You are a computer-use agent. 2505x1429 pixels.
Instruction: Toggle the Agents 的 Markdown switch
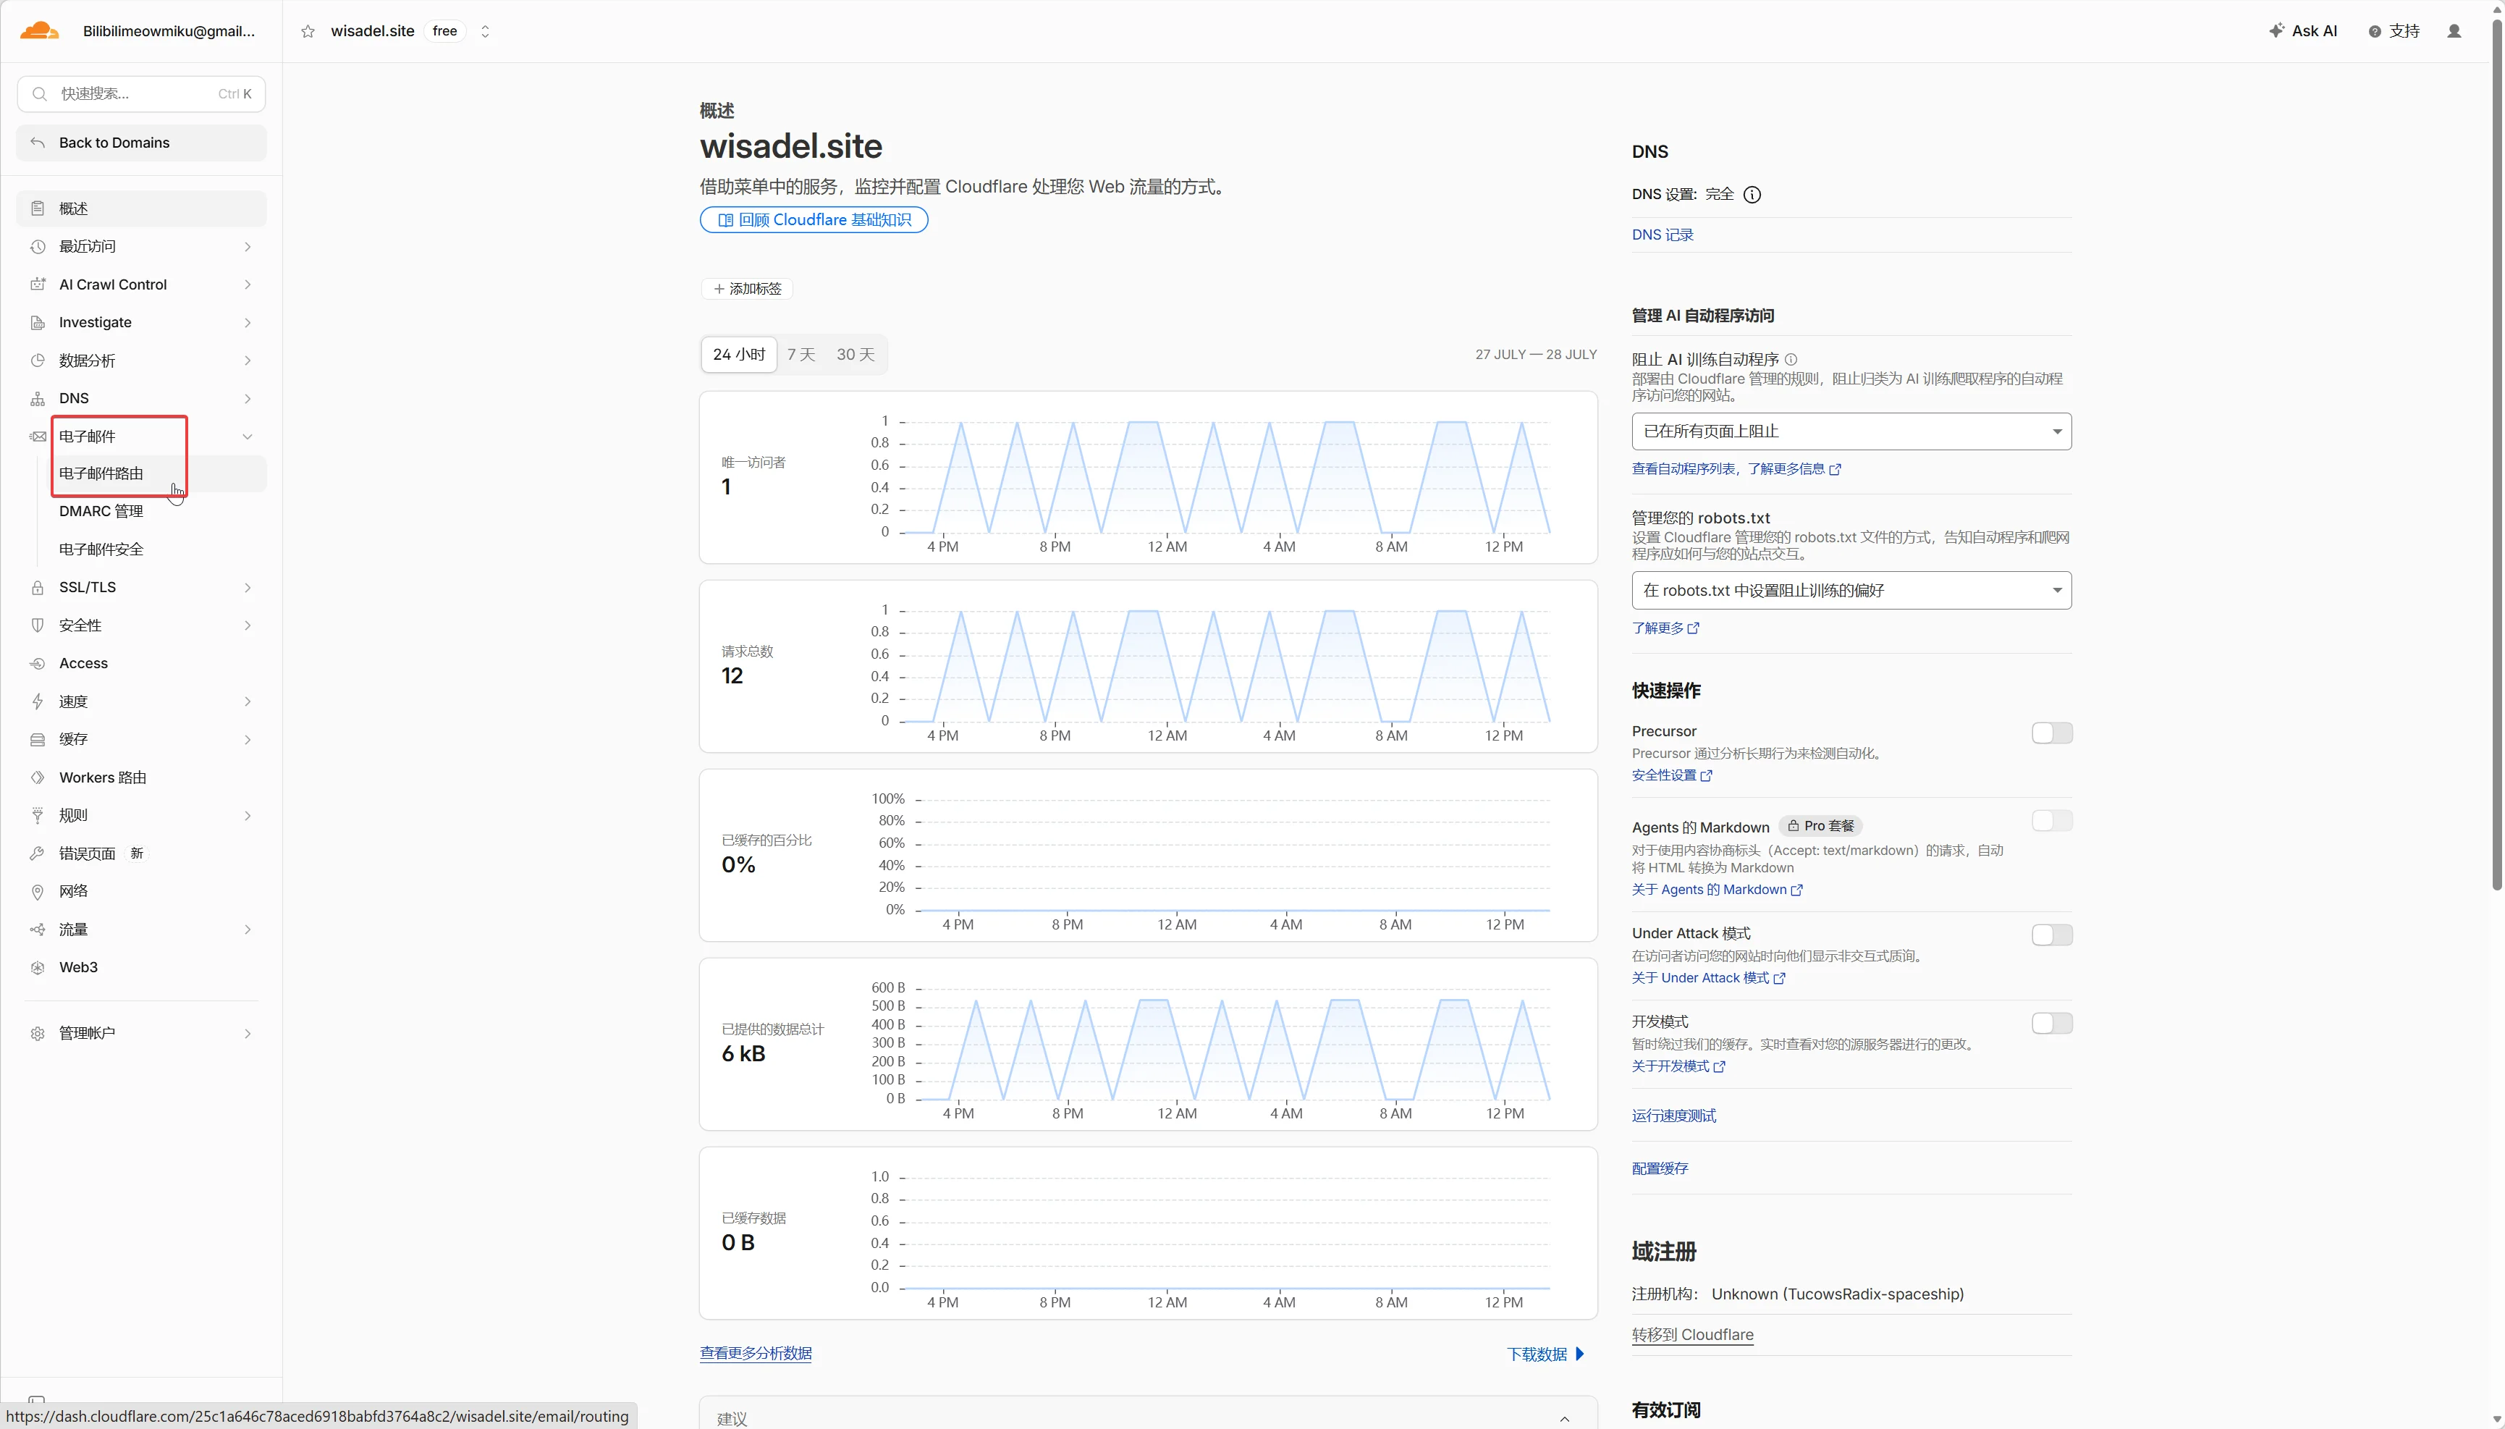pyautogui.click(x=2052, y=820)
